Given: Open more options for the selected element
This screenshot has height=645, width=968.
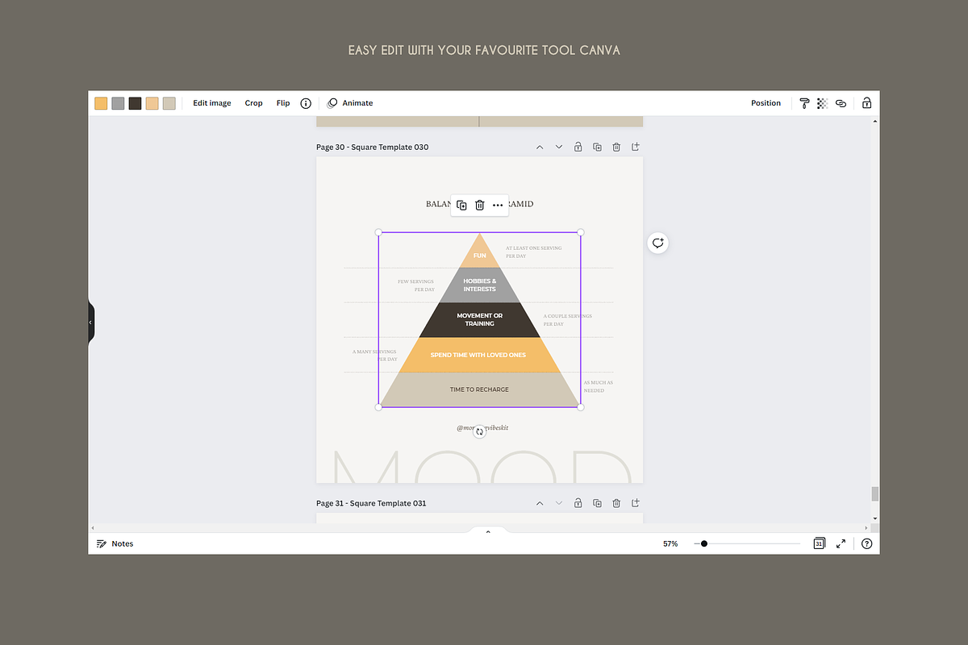Looking at the screenshot, I should point(498,206).
